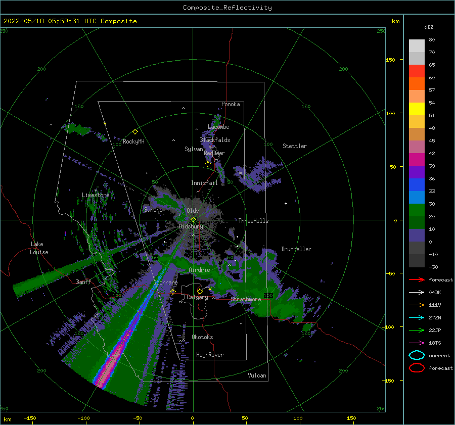This screenshot has height=425, width=455.
Task: Click the Drumheller city label
Action: point(296,249)
